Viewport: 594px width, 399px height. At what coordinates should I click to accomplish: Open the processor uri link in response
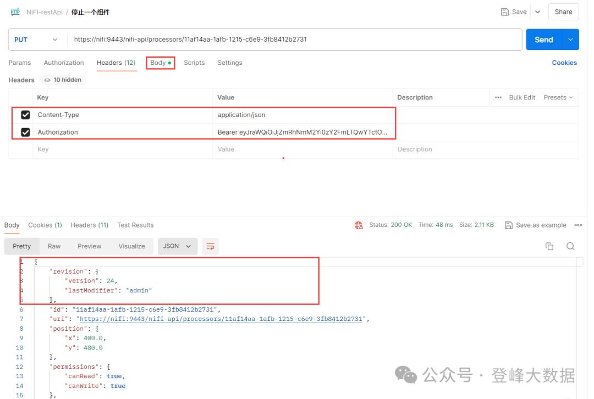click(221, 319)
